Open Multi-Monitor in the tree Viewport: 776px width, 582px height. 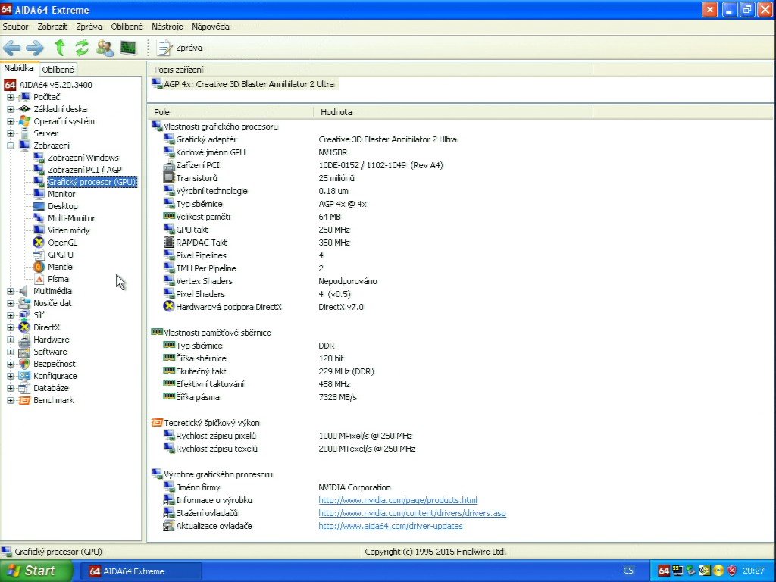[71, 218]
